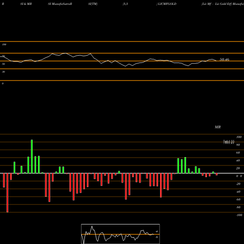Viewport: 244px width, 244px height.
Task: Click the MR axis label -100
Action: (239, 215)
